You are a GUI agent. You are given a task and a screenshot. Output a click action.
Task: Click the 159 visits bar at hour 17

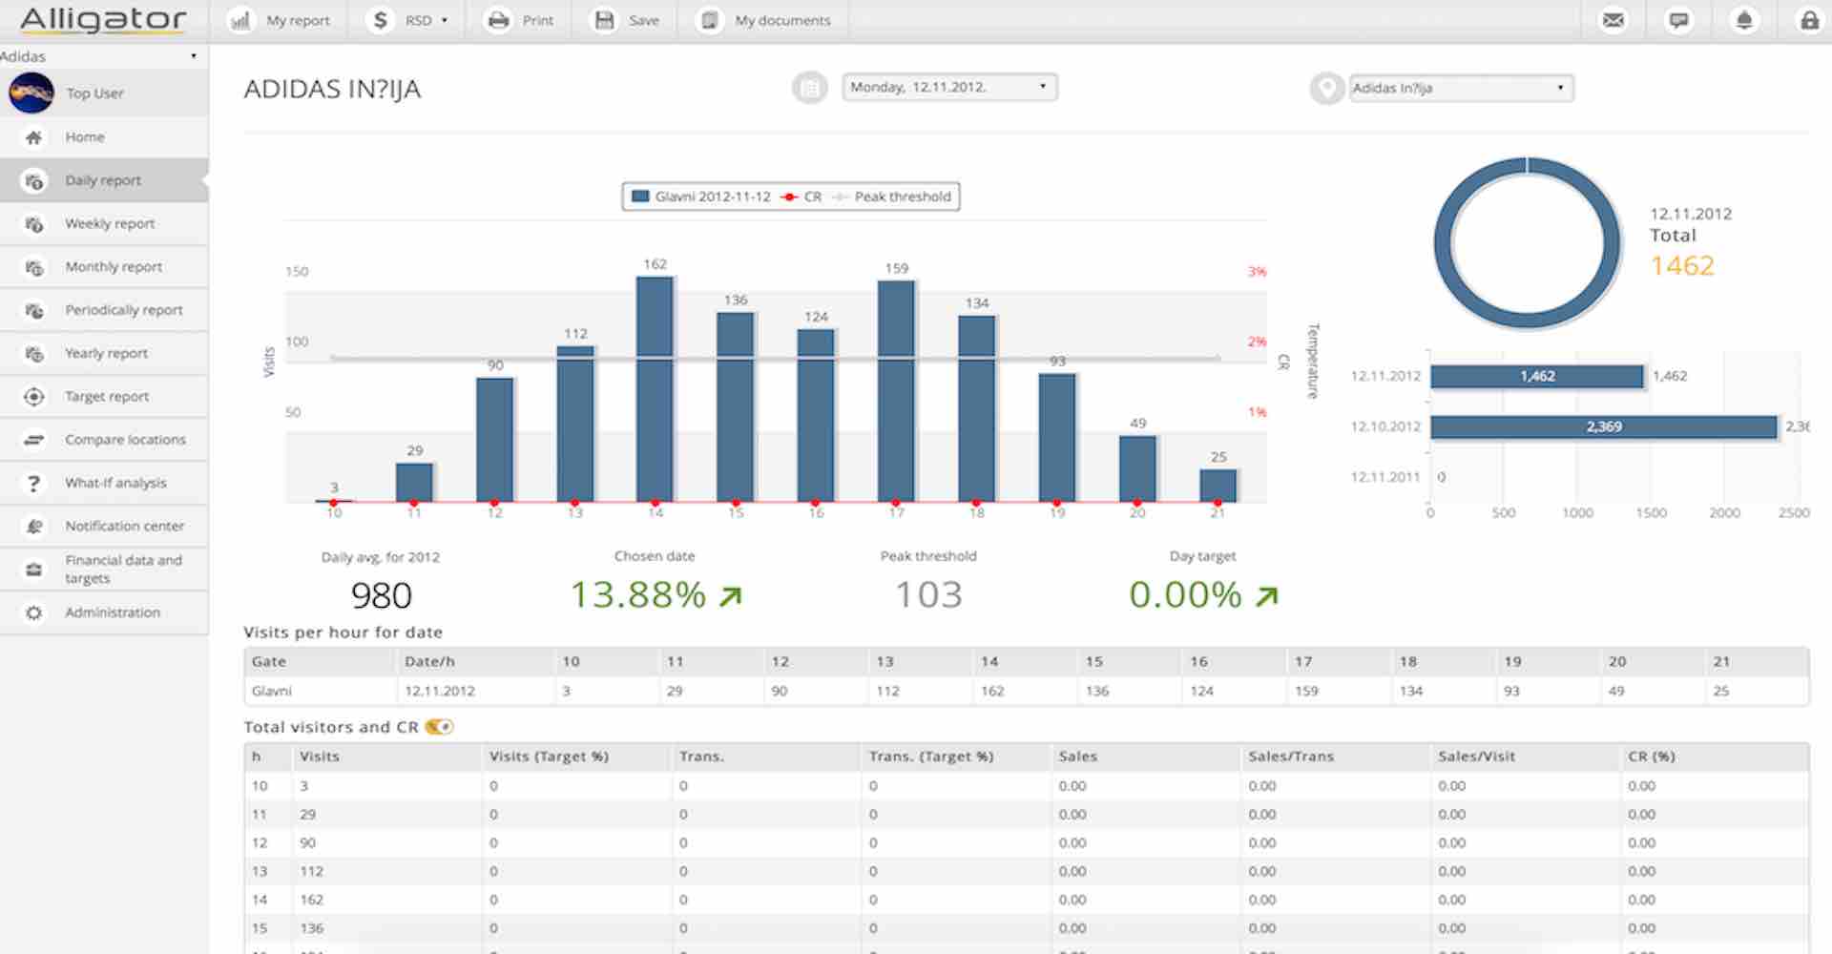(x=896, y=391)
